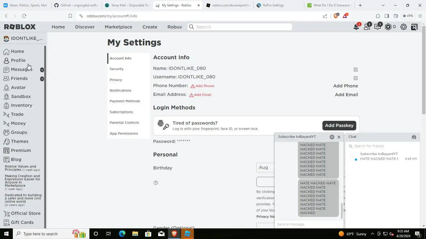Open the tab search dropdown arrow
Image resolution: width=426 pixels, height=239 pixels.
coord(383,5)
